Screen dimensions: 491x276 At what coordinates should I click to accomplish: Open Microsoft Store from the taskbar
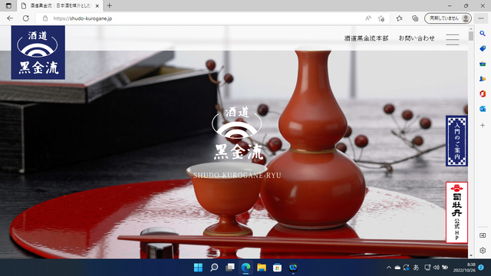277,268
